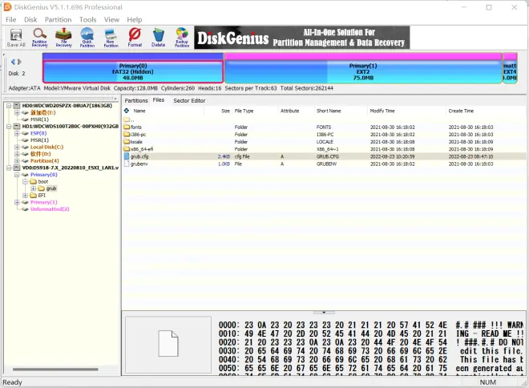Click the 1.0KB size value for grubenv

click(x=224, y=164)
